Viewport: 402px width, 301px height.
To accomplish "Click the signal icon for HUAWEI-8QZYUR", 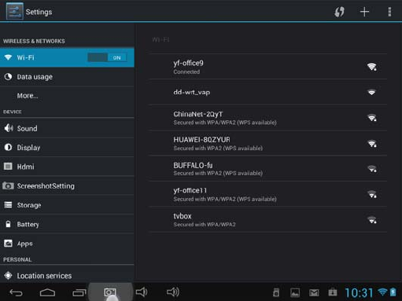I will point(371,143).
